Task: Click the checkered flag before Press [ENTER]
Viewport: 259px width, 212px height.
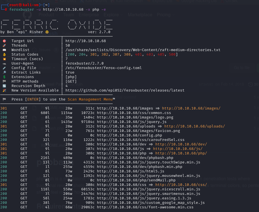Action: (4, 99)
